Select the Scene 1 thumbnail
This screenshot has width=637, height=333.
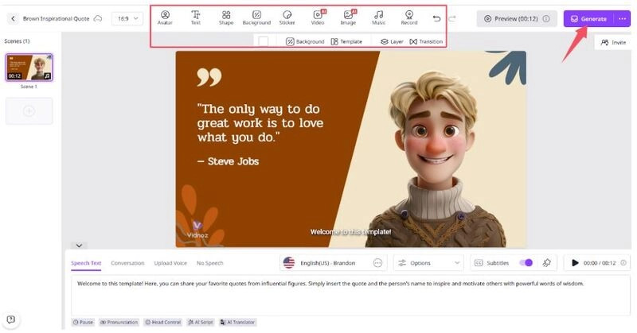pyautogui.click(x=29, y=68)
